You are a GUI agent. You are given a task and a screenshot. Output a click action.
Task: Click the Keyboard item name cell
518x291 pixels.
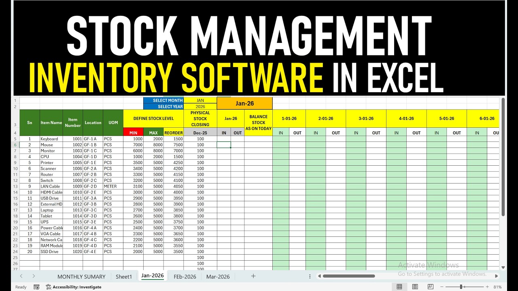coord(51,139)
